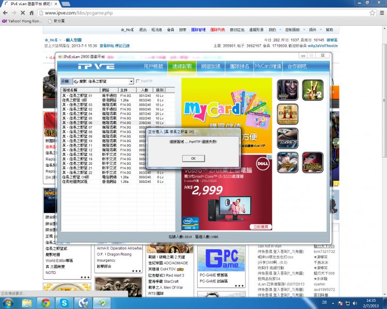Open the 網遊加速 tab
Image resolution: width=387 pixels, height=309 pixels.
(211, 66)
